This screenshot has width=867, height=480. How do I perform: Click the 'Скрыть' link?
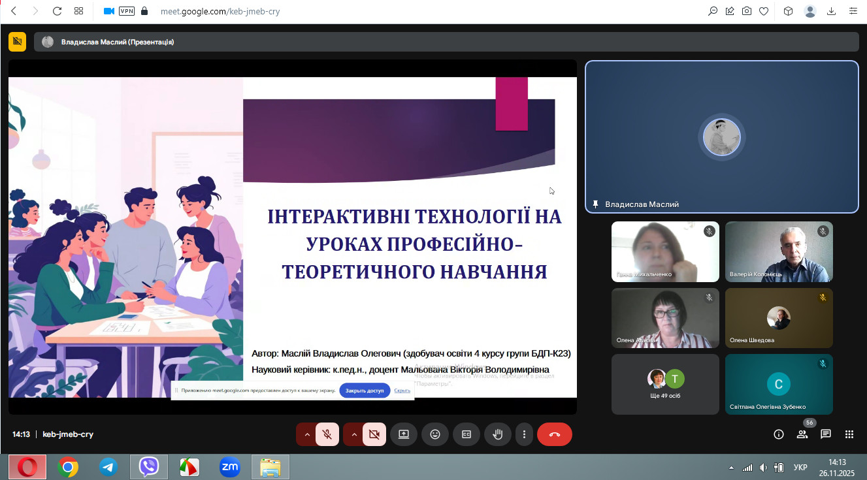pyautogui.click(x=402, y=391)
